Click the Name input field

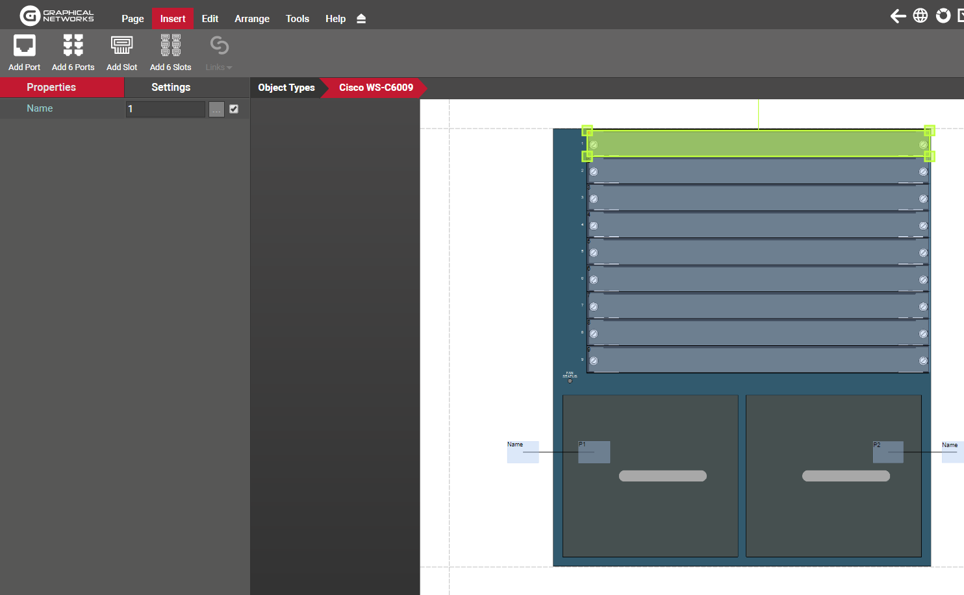166,109
